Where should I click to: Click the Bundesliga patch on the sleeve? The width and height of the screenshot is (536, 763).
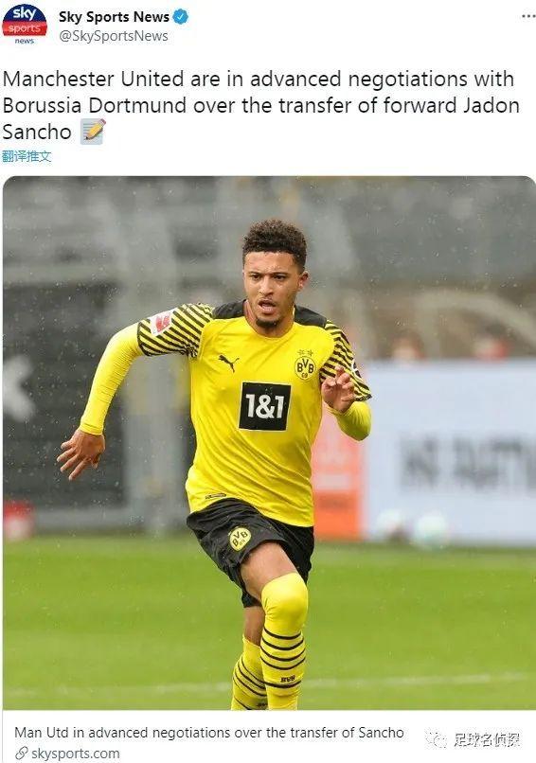161,322
